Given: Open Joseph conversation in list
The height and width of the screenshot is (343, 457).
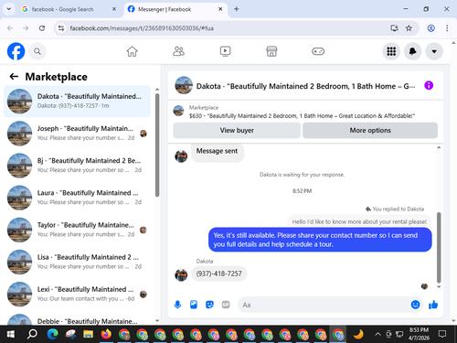Looking at the screenshot, I should click(x=77, y=134).
